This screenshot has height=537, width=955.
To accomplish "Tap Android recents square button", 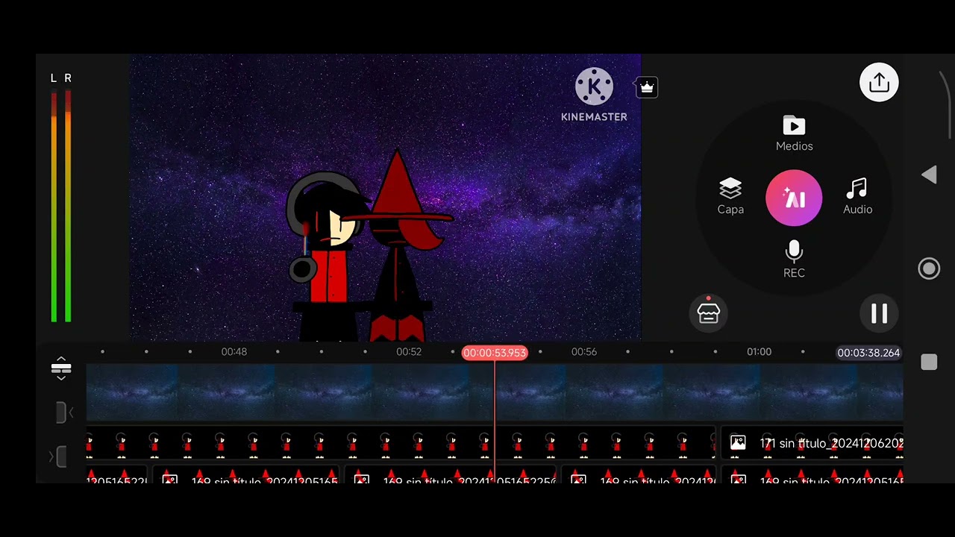I will tap(929, 362).
